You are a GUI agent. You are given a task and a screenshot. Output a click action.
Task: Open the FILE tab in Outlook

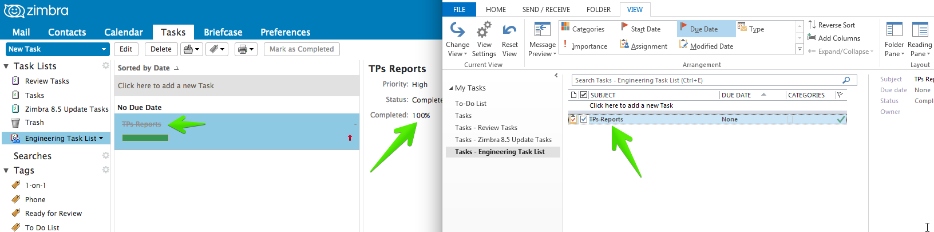460,9
